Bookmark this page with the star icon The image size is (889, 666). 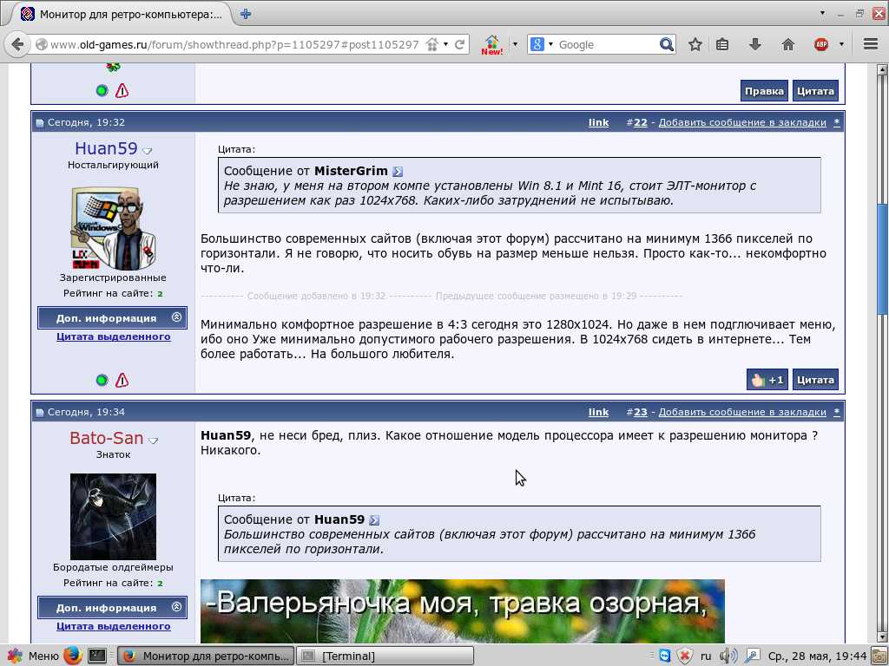(x=695, y=44)
